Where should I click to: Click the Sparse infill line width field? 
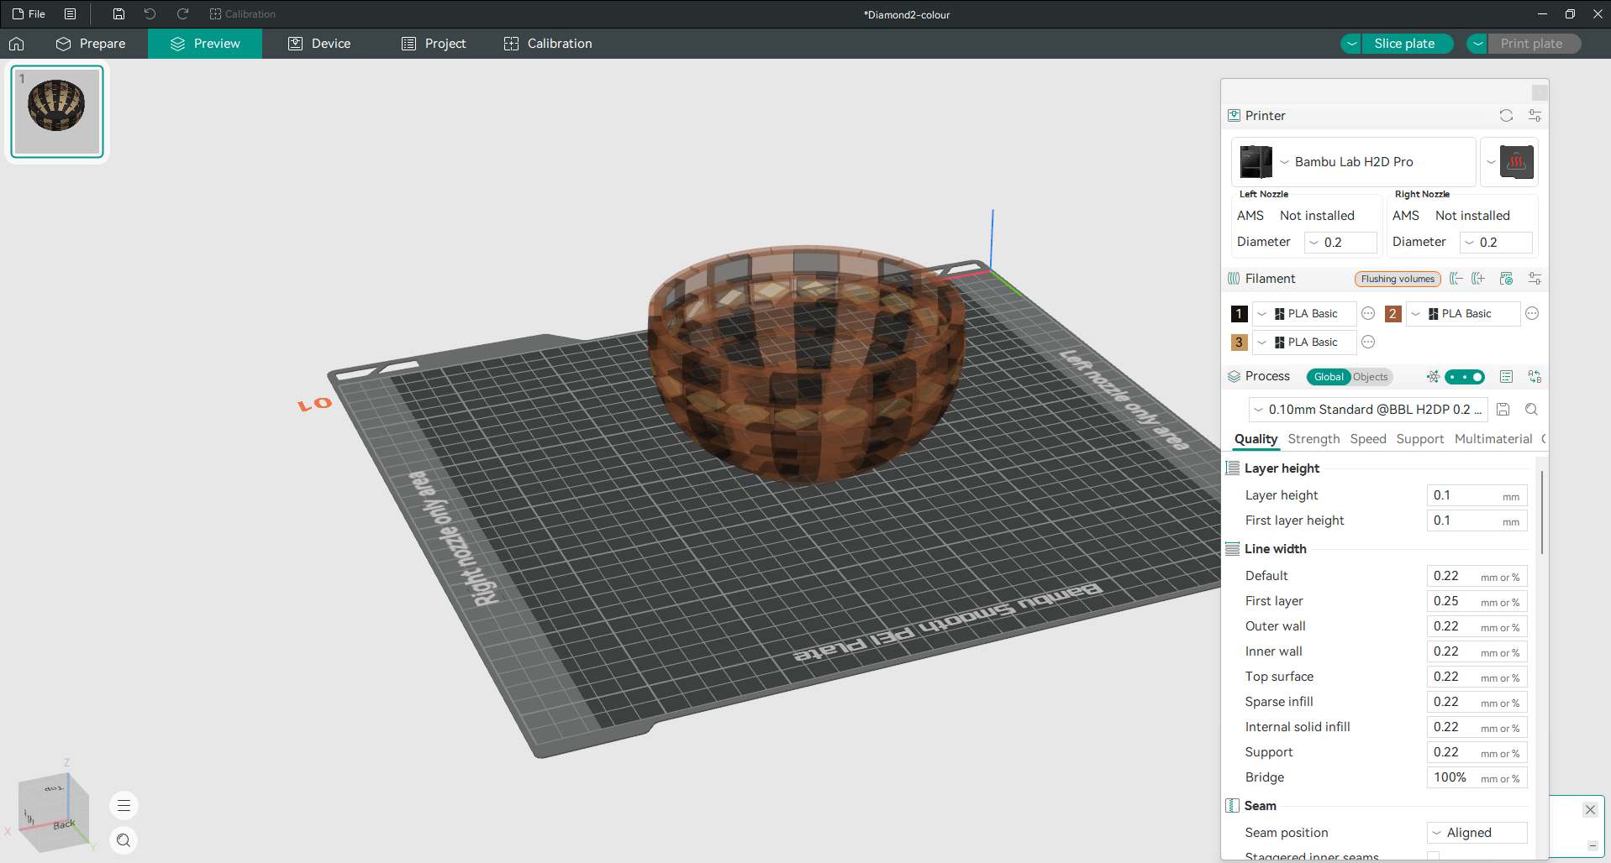(1477, 702)
